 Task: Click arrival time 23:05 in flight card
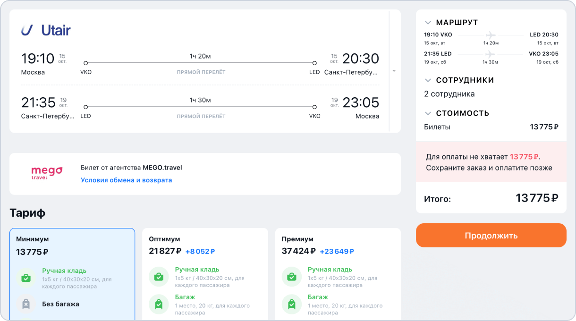[361, 102]
